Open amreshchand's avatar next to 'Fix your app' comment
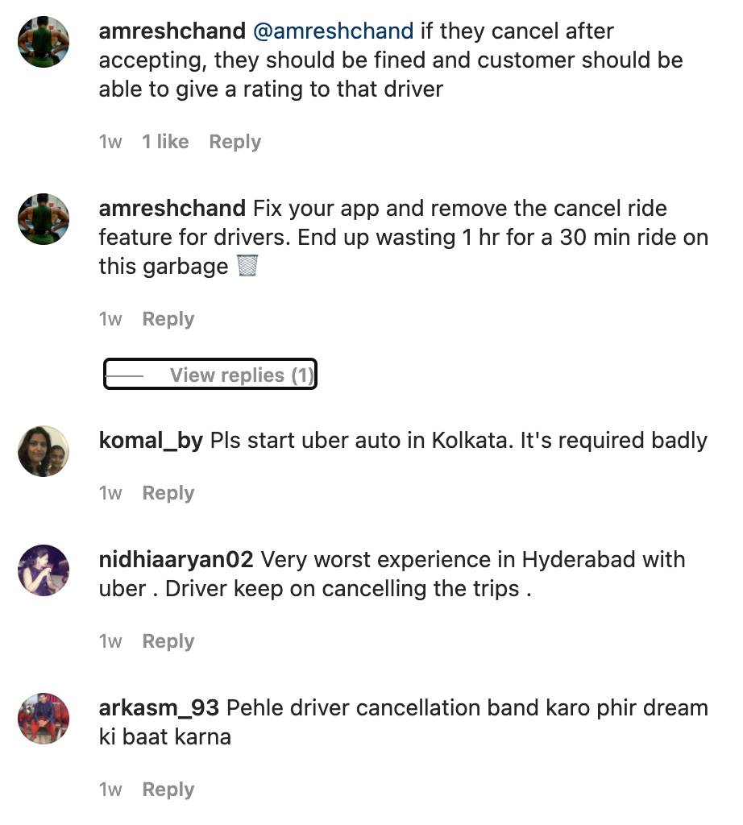Screen dimensions: 743x825 (44, 218)
